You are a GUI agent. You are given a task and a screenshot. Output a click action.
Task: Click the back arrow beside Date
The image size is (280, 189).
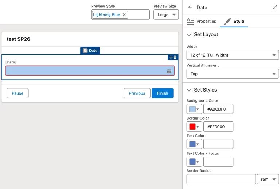click(x=190, y=7)
